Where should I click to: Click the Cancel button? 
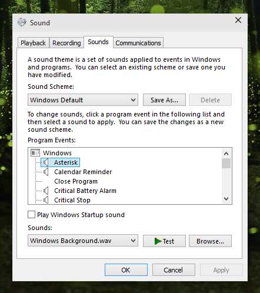174,270
